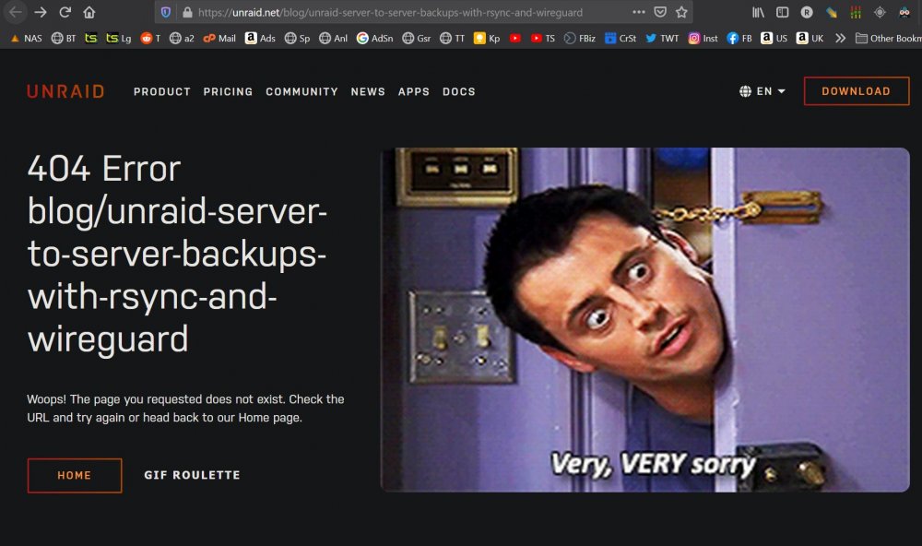Open the DOCS menu item
This screenshot has width=922, height=546.
click(x=458, y=92)
